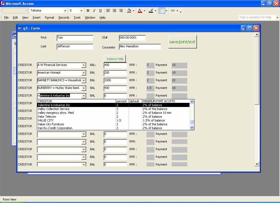
Task: Toggle Bold formatting in toolbar
Action: (x=88, y=11)
